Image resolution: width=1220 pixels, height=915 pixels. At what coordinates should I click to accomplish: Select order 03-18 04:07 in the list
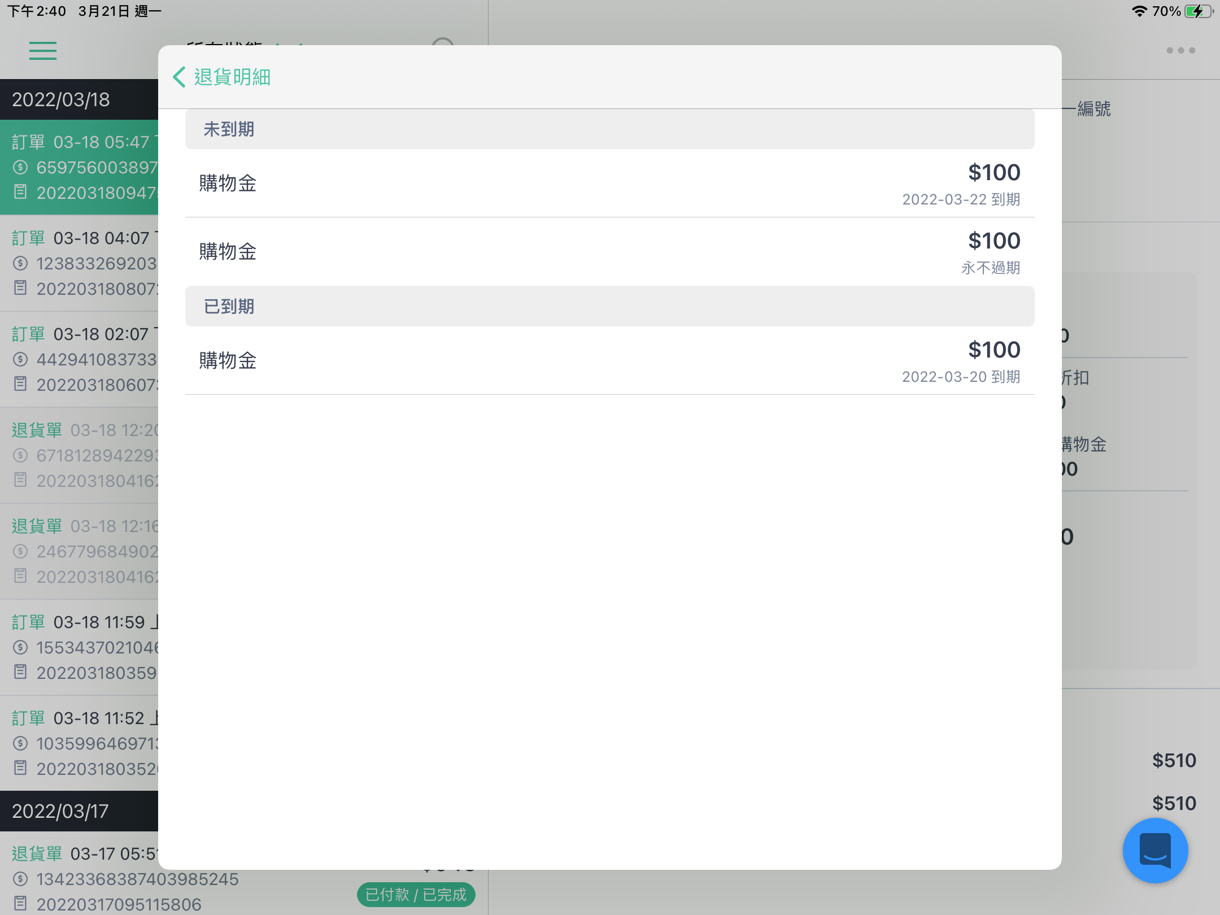[79, 263]
